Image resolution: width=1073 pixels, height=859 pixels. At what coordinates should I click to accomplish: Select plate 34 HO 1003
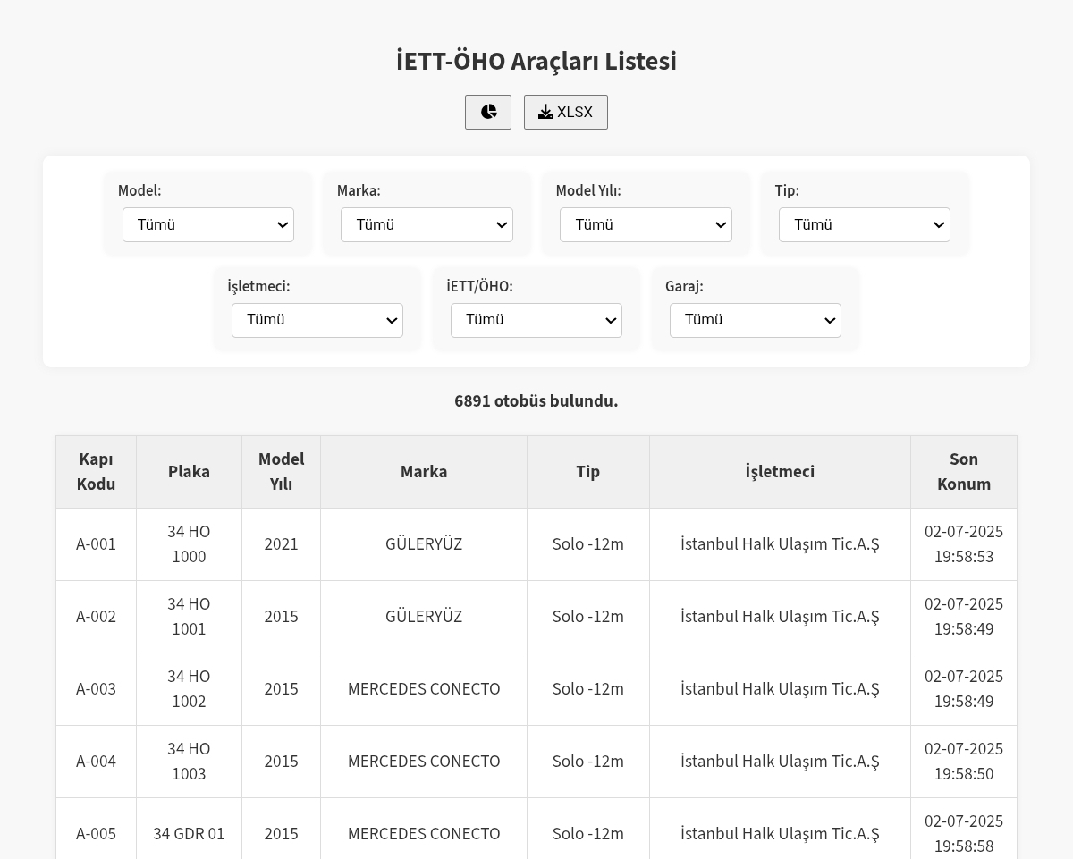click(189, 762)
